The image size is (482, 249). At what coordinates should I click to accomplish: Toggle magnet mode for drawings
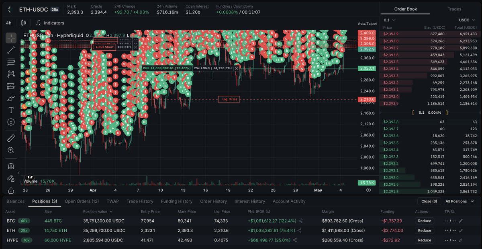[x=11, y=166]
